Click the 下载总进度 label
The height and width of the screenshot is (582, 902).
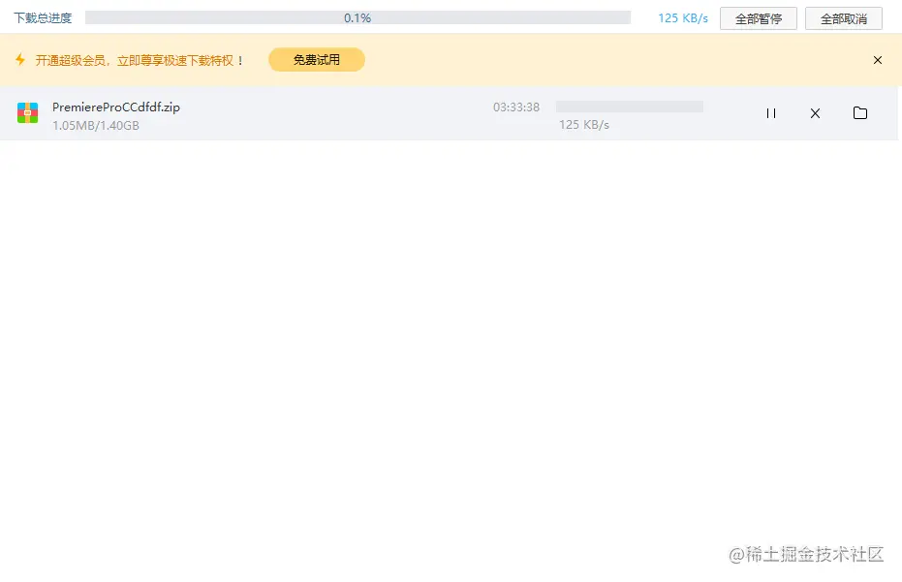[43, 18]
